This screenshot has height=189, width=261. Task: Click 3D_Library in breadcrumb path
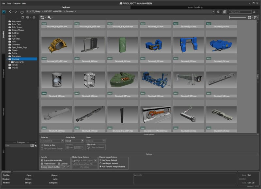point(36,11)
